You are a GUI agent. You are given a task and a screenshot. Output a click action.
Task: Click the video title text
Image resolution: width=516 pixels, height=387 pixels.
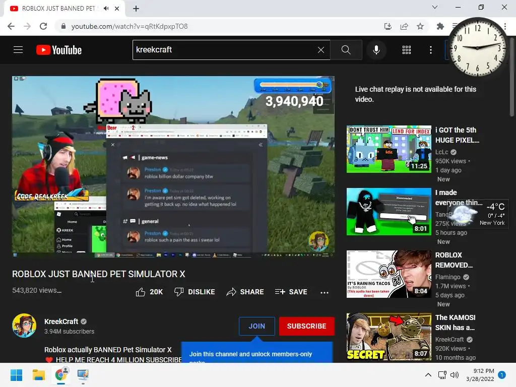pyautogui.click(x=99, y=274)
